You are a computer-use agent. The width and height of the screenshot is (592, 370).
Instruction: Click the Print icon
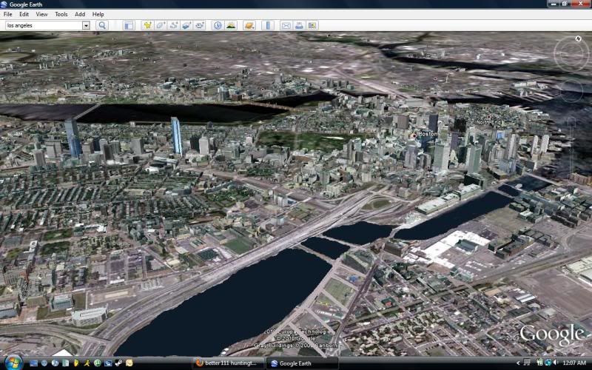(299, 25)
